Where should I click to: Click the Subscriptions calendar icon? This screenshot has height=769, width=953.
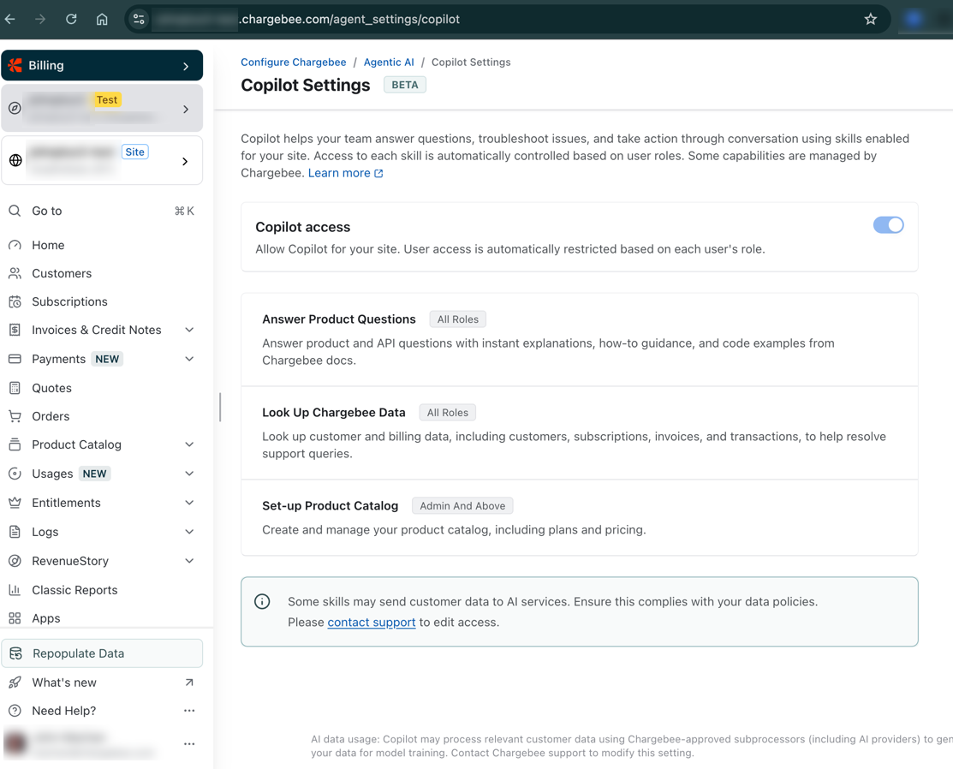pyautogui.click(x=15, y=301)
